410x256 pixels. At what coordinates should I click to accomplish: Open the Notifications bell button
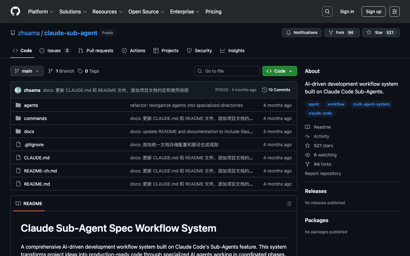[x=301, y=33]
